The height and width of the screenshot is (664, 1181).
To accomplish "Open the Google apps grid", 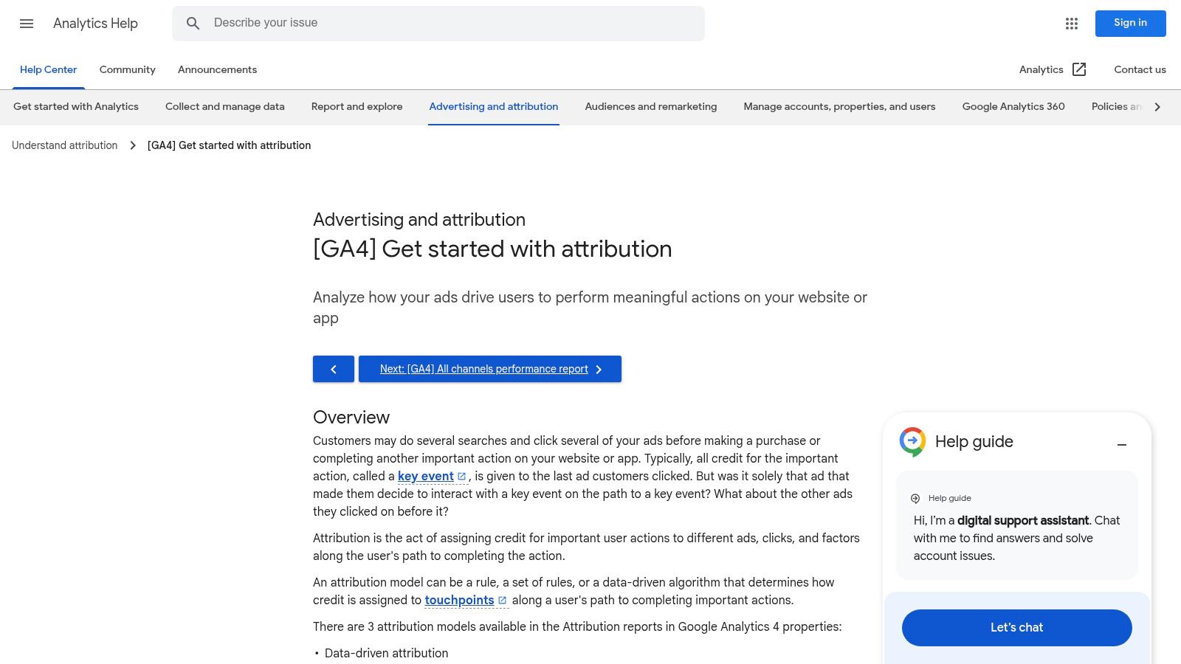I will pyautogui.click(x=1072, y=24).
